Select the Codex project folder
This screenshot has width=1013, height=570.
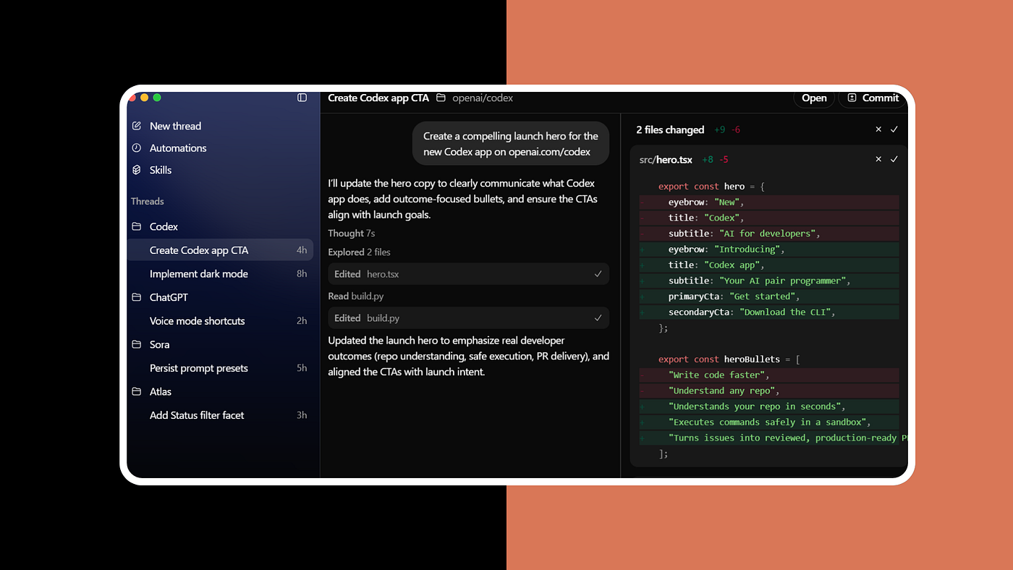point(164,226)
